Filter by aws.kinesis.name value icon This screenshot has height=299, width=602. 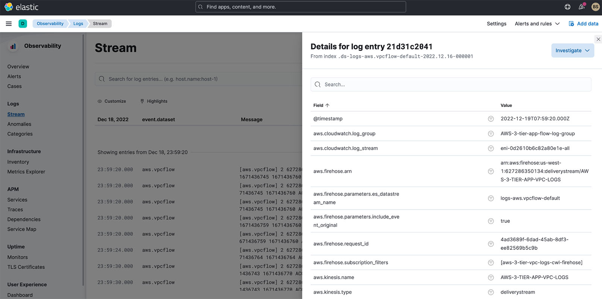[x=491, y=278]
